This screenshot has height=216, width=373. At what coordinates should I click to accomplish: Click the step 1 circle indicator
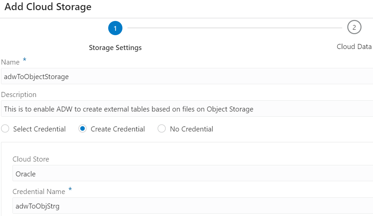pos(115,28)
